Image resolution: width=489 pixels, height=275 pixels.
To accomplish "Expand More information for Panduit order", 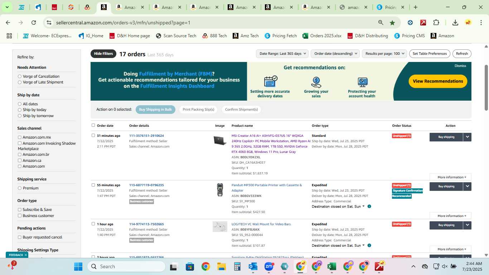I will (x=450, y=216).
